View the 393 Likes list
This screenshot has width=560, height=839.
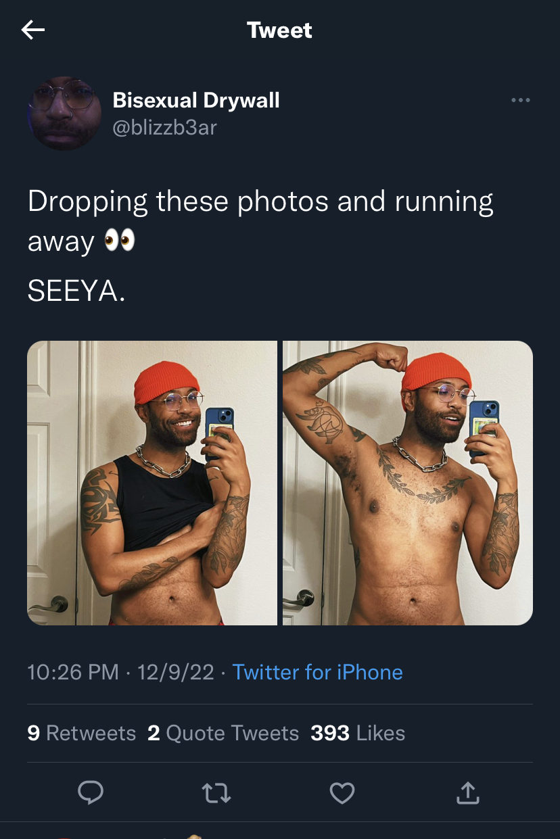(x=358, y=733)
